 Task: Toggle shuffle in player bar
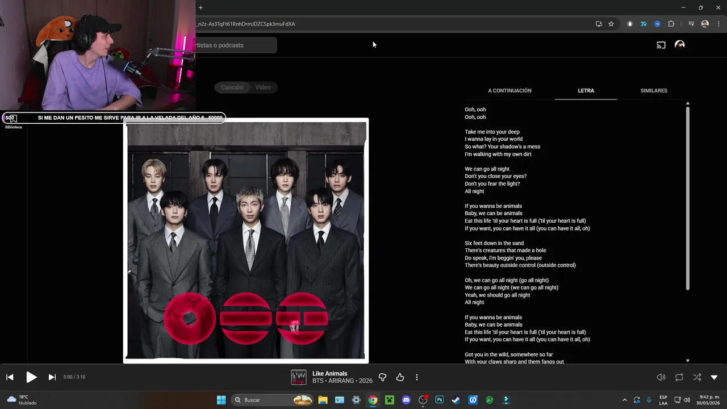coord(697,377)
